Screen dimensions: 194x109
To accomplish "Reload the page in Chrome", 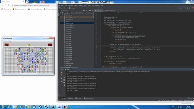I will pos(9,5).
